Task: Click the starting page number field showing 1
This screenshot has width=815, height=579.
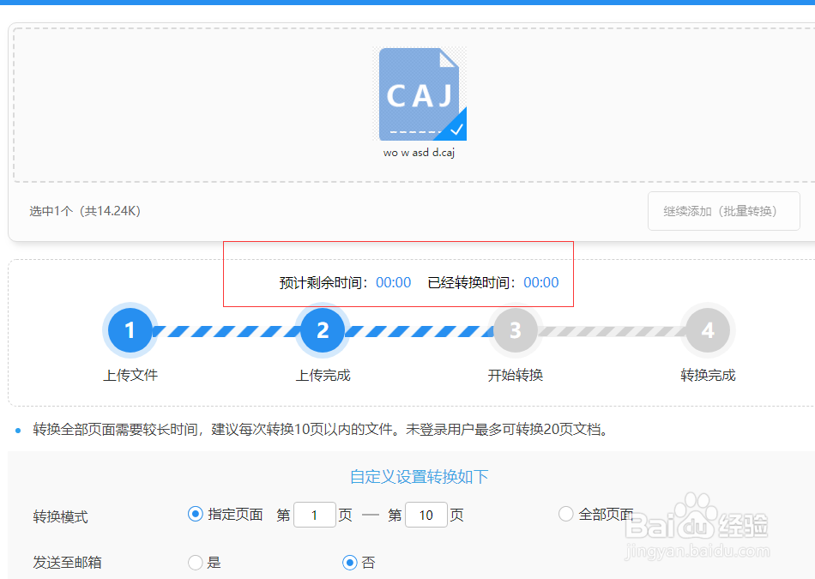Action: coord(314,515)
